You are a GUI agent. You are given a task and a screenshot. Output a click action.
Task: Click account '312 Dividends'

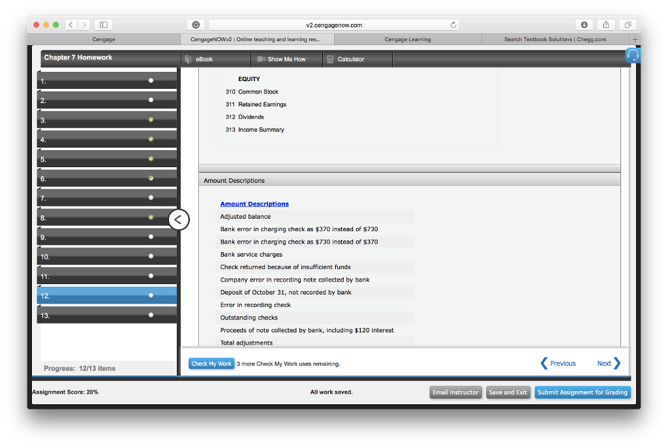tap(245, 117)
